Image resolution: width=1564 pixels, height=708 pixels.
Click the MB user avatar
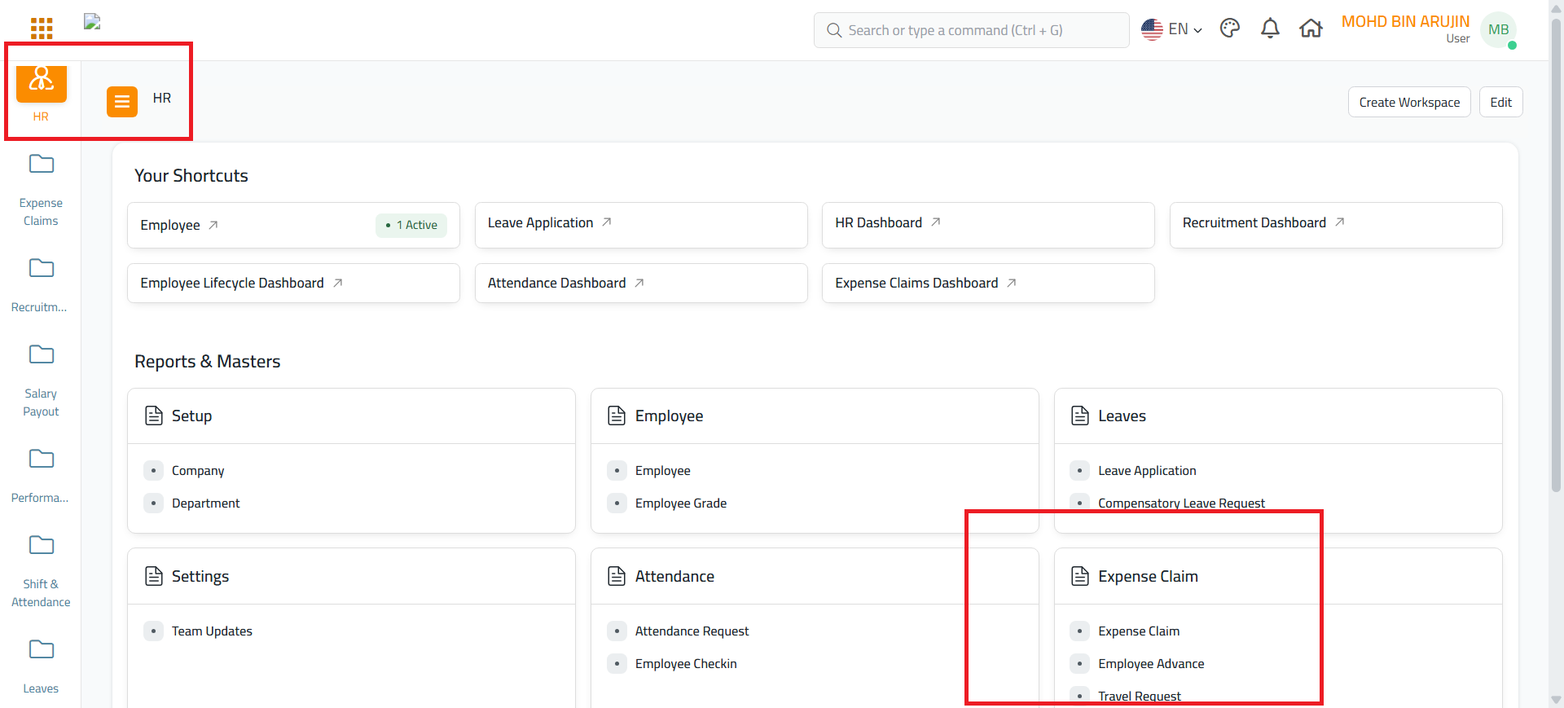(1498, 30)
